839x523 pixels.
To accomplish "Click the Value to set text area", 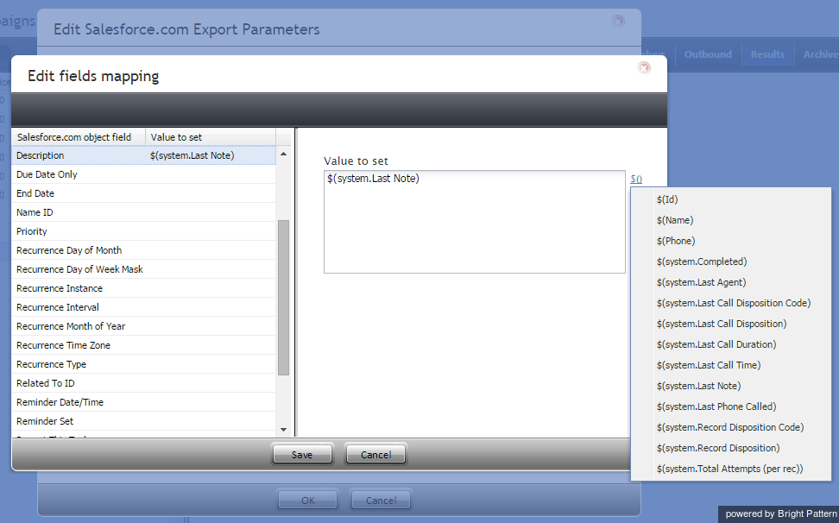I will click(x=474, y=222).
